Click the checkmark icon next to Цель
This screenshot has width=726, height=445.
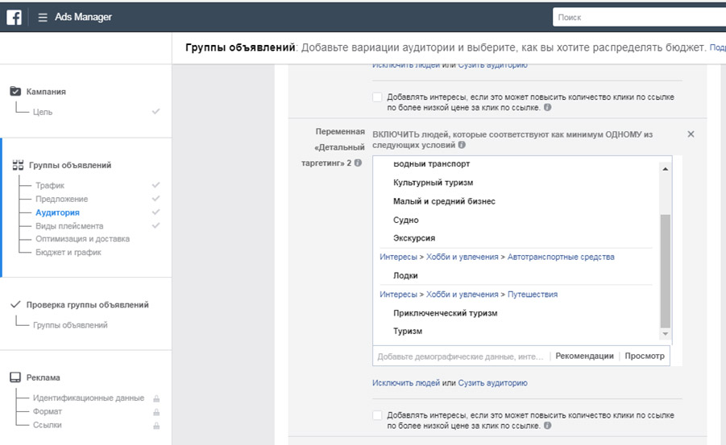156,112
